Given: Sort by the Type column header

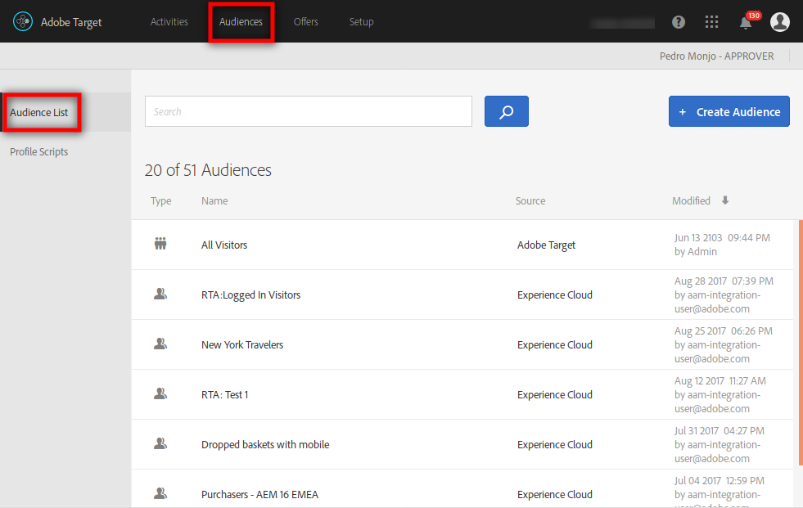Looking at the screenshot, I should pos(160,201).
